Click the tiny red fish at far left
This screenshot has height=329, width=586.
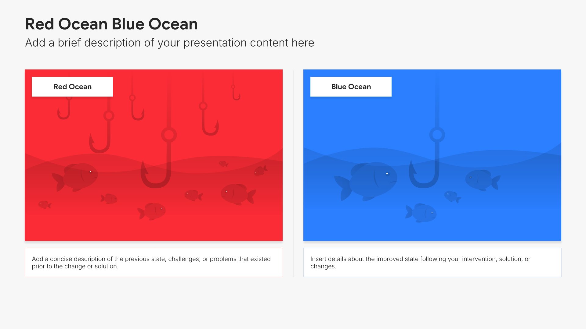point(45,204)
